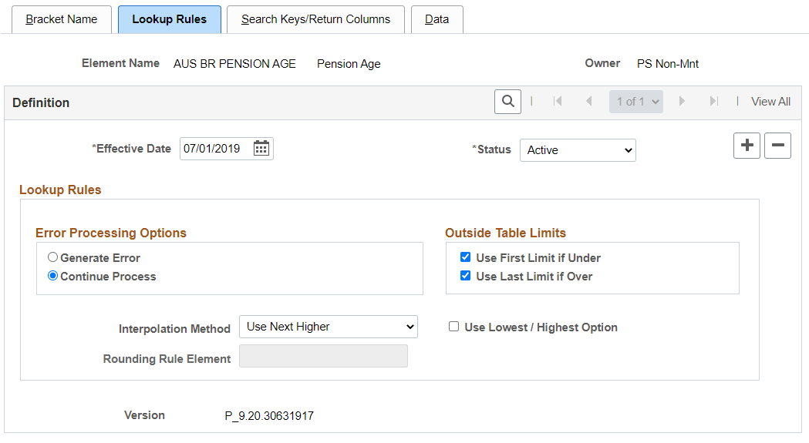809x443 pixels.
Task: Uncheck Use Last Limit if Over
Action: point(465,275)
